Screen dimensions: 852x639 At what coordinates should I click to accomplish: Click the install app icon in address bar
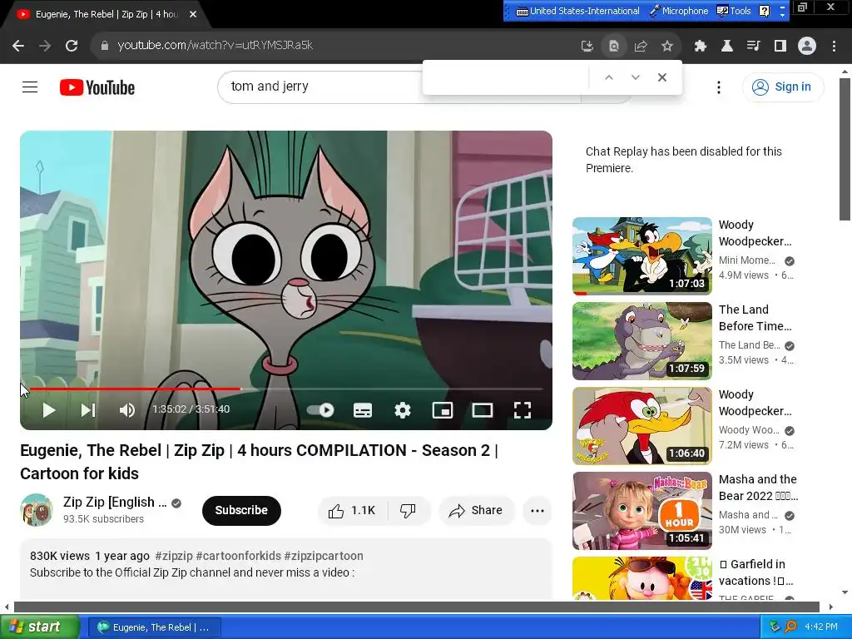click(587, 47)
